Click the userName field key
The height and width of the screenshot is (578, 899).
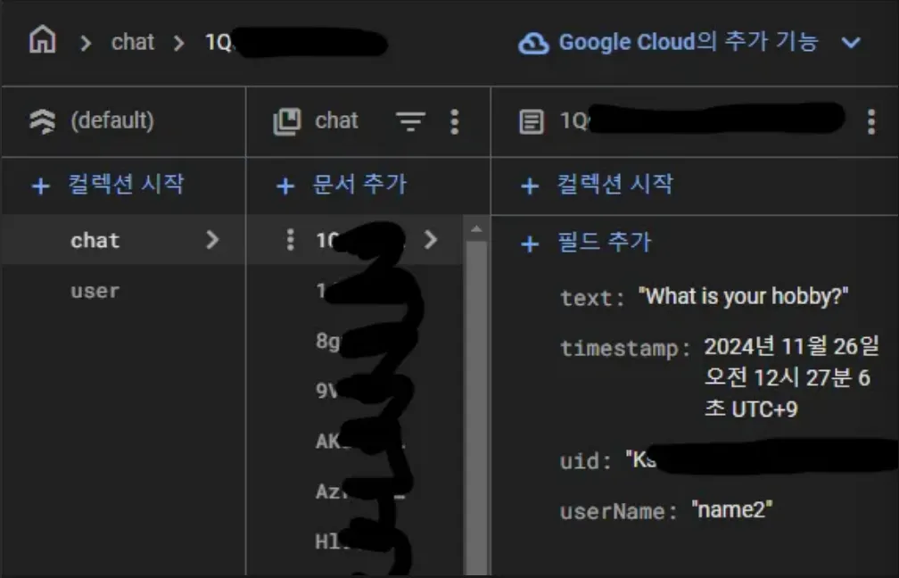tap(619, 511)
